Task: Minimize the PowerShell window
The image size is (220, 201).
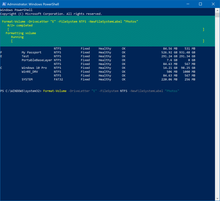Action: (188, 4)
